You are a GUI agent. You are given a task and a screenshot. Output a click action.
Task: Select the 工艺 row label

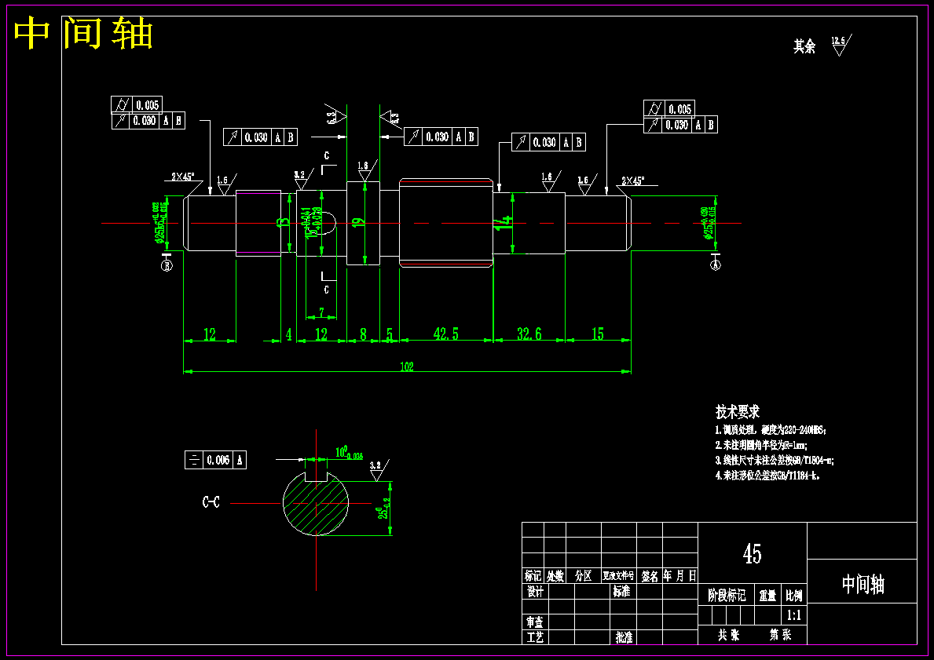(x=535, y=637)
